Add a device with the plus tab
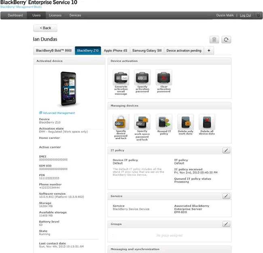Screen dimensions: 263x253 coord(209,50)
